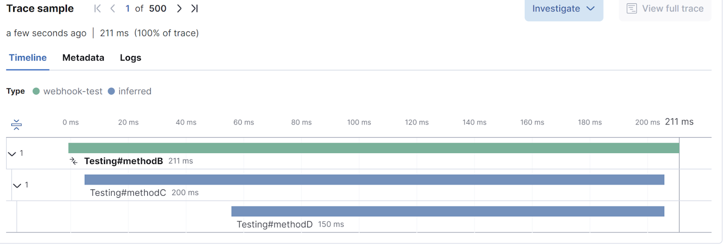Screen dimensions: 728x251
Task: Click the collapse-all spans icon in timeline
Action: pos(16,124)
